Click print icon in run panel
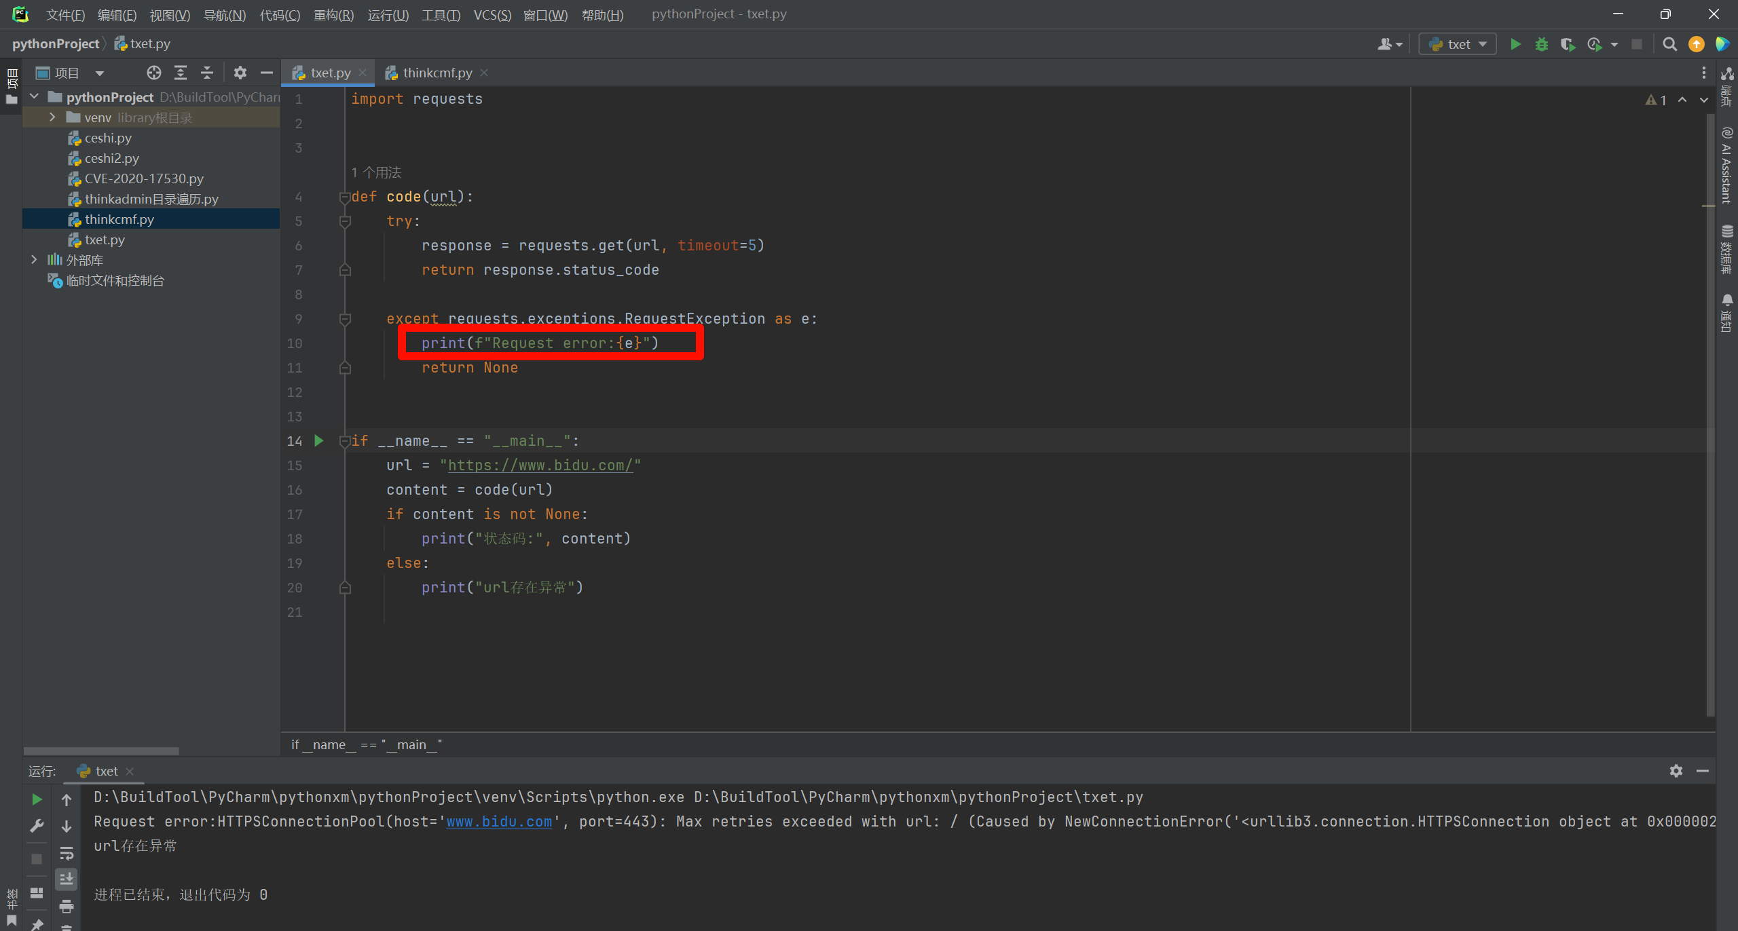The image size is (1738, 931). click(67, 905)
